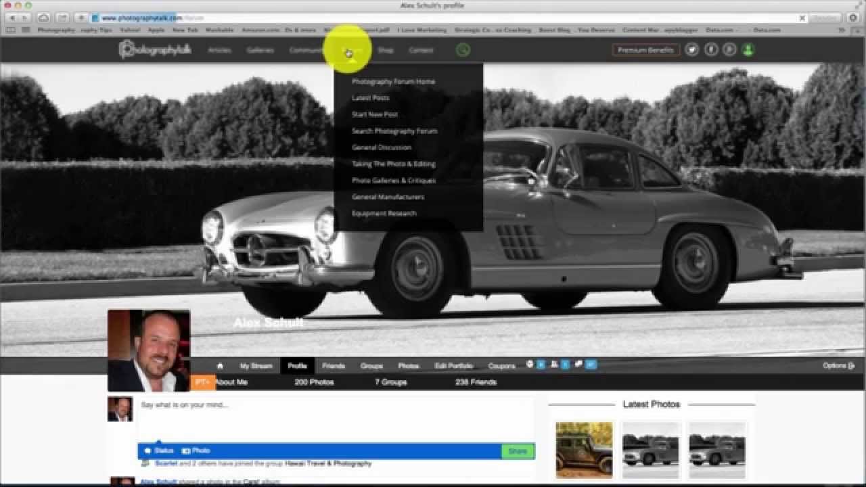The height and width of the screenshot is (487, 866).
Task: Open browser settings gear icon
Action: click(x=853, y=18)
